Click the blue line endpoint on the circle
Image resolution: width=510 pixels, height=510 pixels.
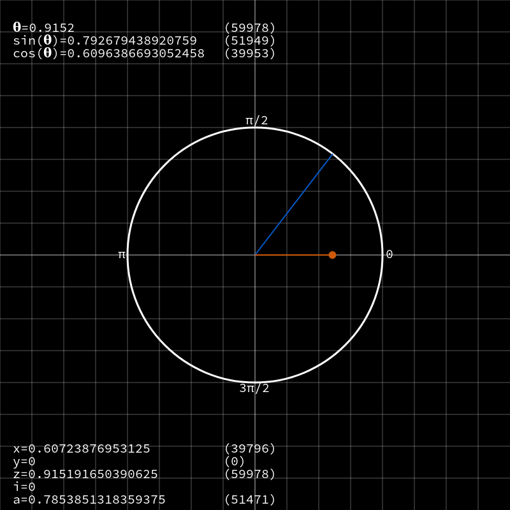point(332,154)
